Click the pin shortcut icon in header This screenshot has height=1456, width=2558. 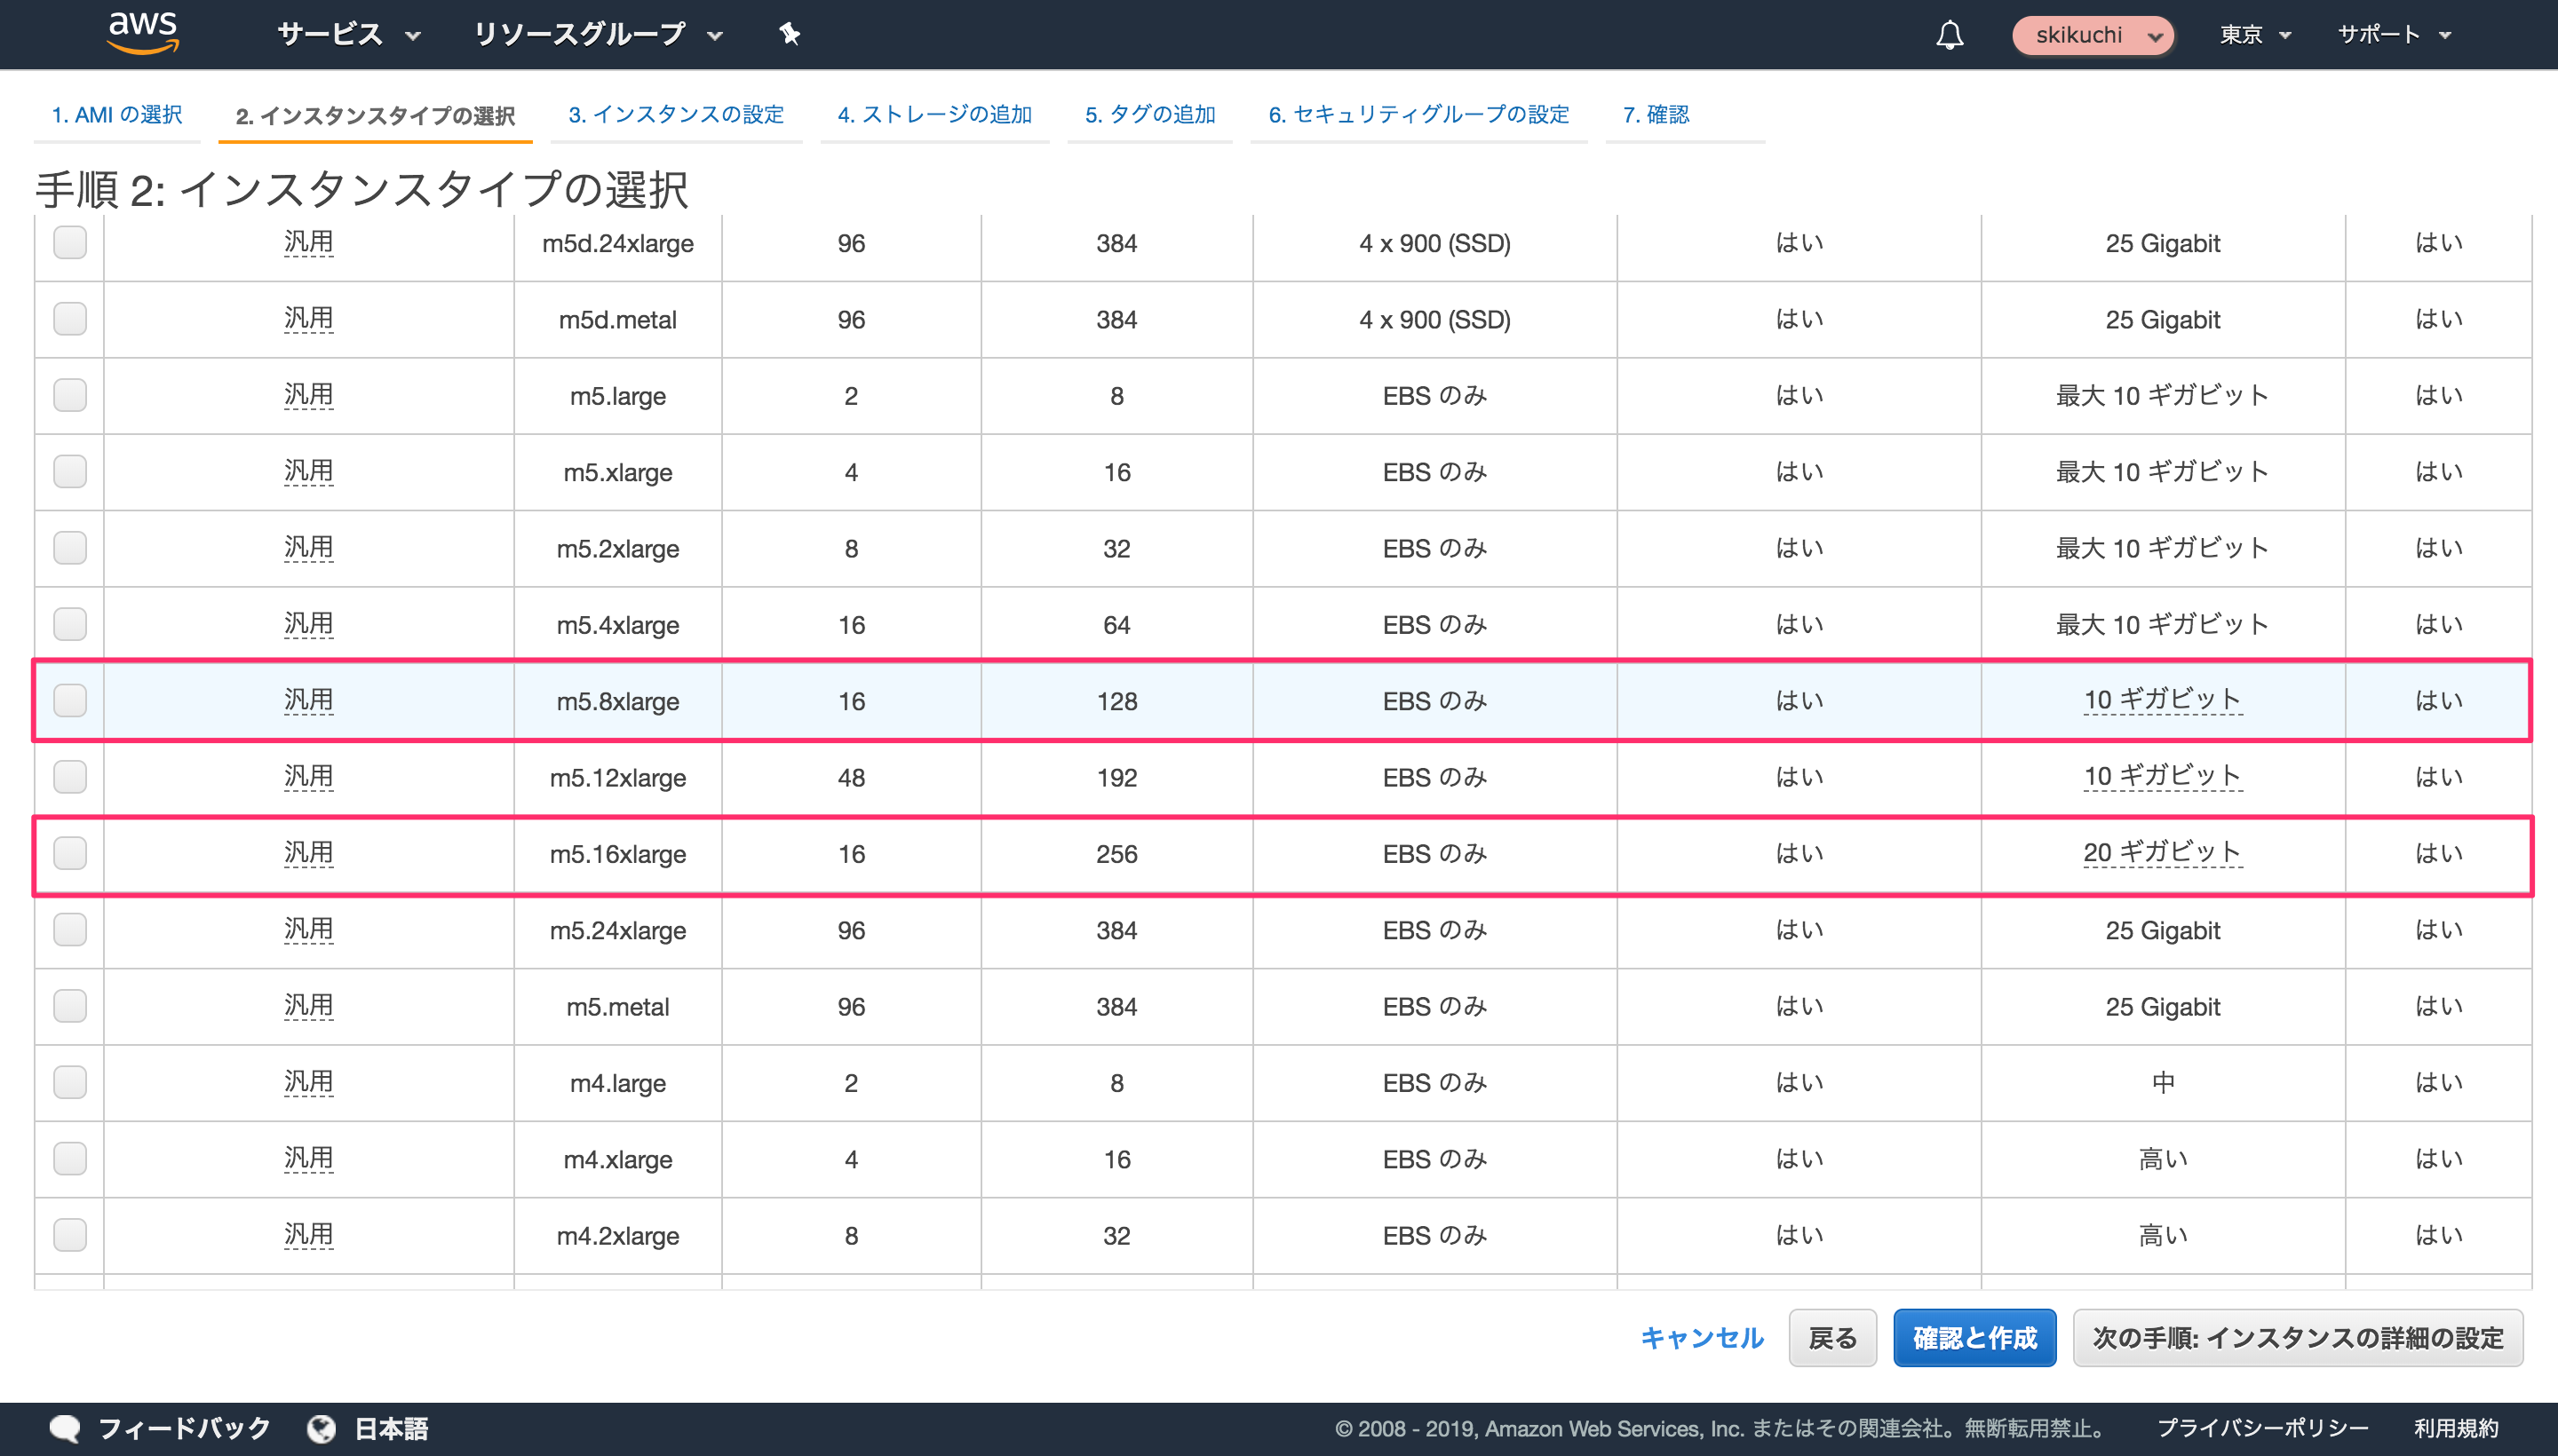click(790, 34)
